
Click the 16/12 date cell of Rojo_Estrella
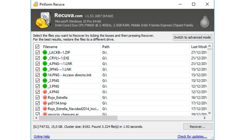tap(199, 97)
